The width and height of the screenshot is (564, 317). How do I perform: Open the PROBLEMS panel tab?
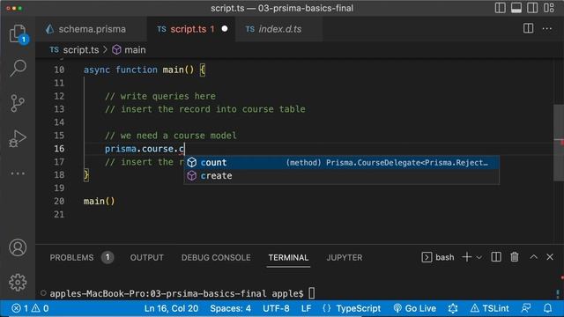pyautogui.click(x=71, y=258)
